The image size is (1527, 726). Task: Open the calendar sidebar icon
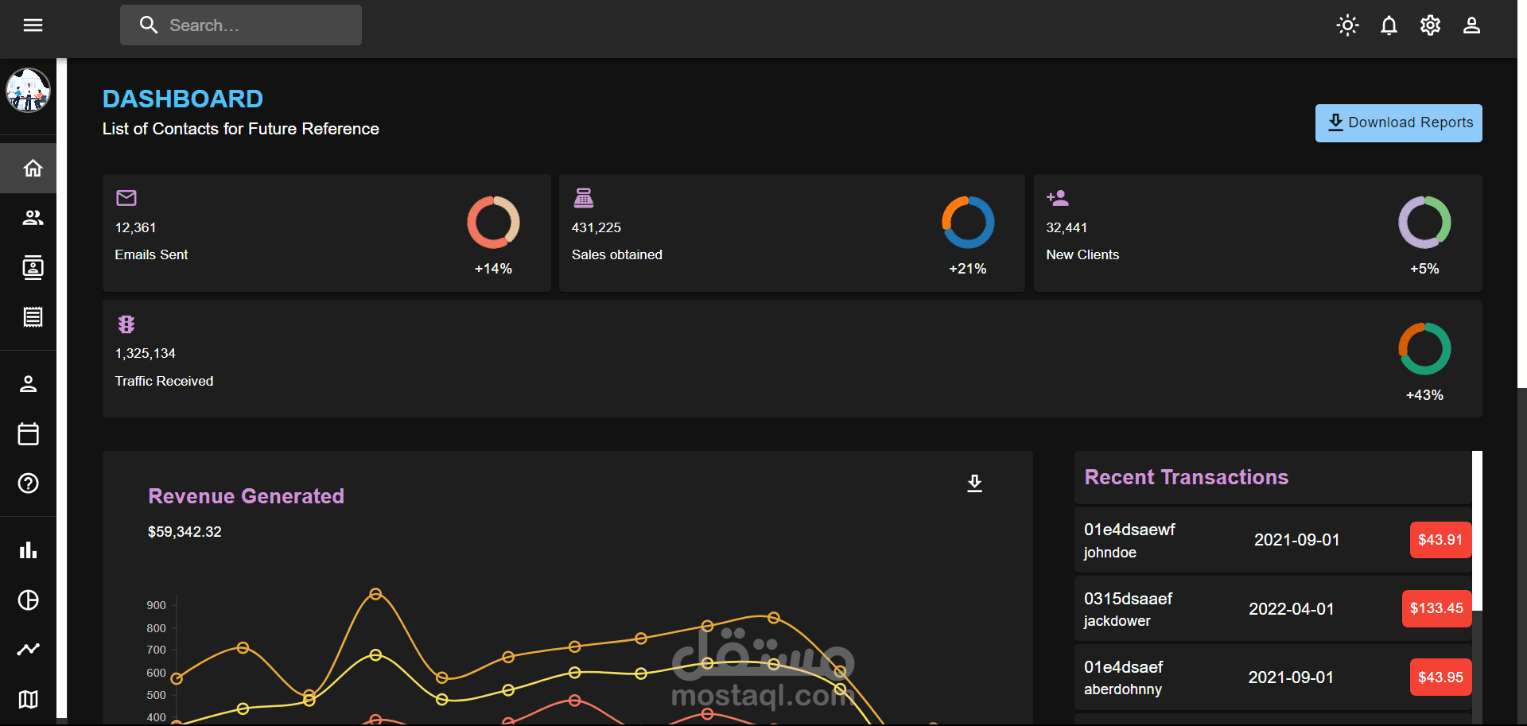[29, 434]
